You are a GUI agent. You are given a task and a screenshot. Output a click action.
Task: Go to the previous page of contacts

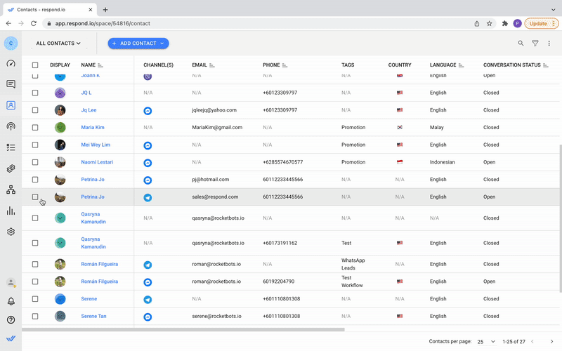[532, 342]
